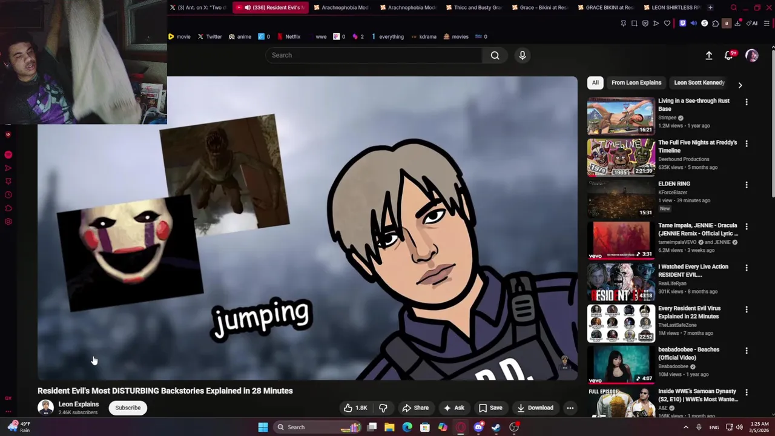
Task: Mute the Resident Evil tab via its speaker icon
Action: click(x=248, y=7)
